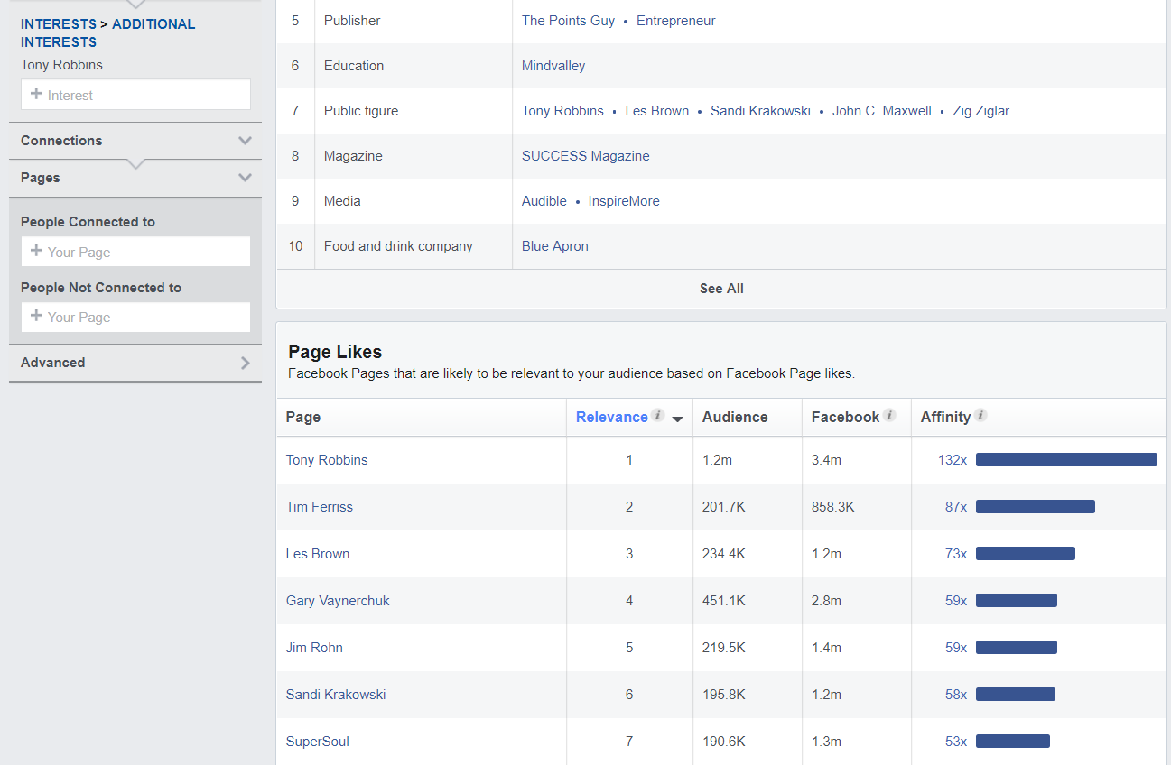The height and width of the screenshot is (765, 1171).
Task: Collapse the Pages section chevron
Action: pos(245,178)
